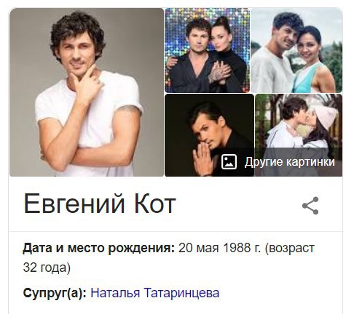Screen dimensions: 346x314
Task: Click the bold label Дата и место рождения
Action: [98, 249]
